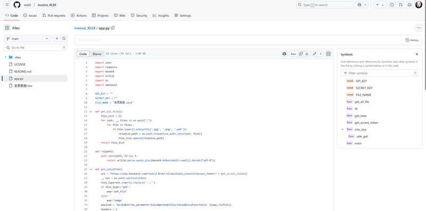This screenshot has width=426, height=211.
Task: Jump to rb function symbol
Action: [356, 109]
